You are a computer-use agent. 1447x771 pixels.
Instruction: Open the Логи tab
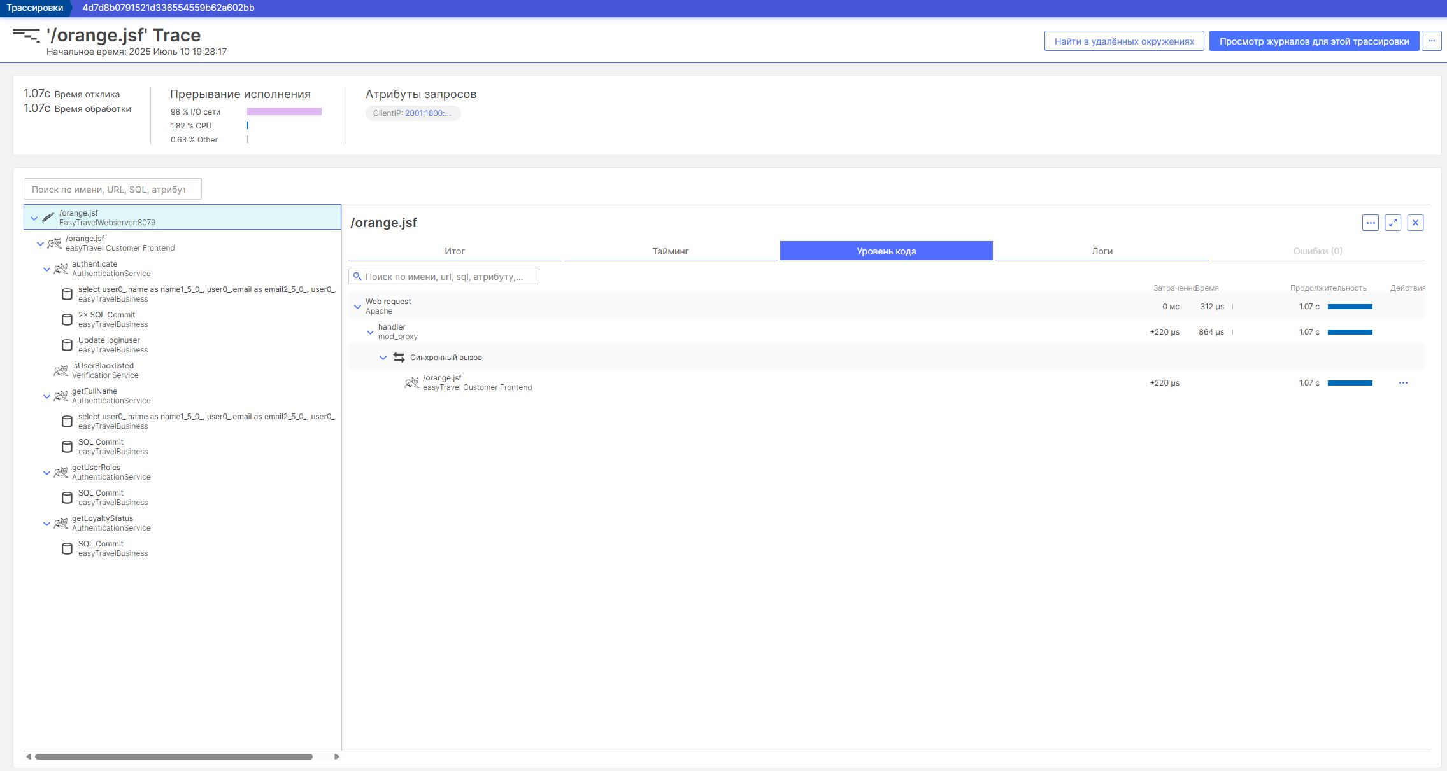tap(1102, 251)
